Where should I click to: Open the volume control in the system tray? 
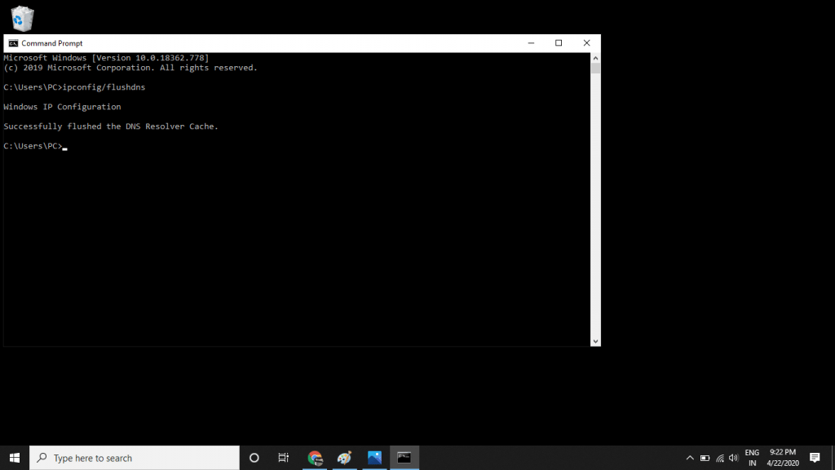(x=736, y=458)
